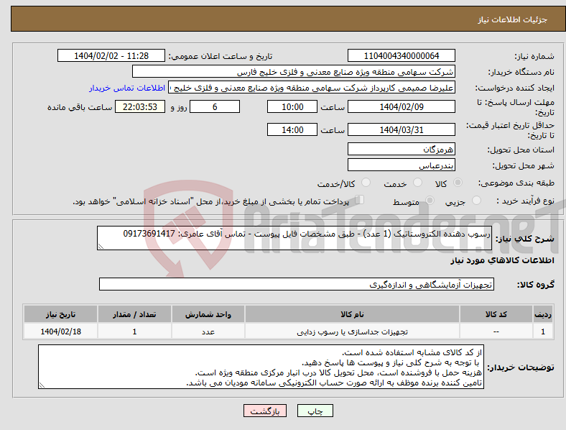Click the اطلاعات کالاهای مورد نیاز heading
Viewport: 566px width, 430px height.
click(502, 260)
